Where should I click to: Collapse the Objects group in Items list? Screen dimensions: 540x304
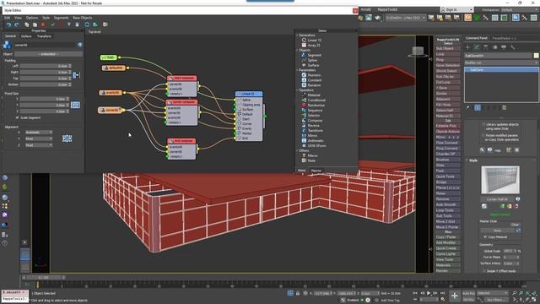point(296,50)
